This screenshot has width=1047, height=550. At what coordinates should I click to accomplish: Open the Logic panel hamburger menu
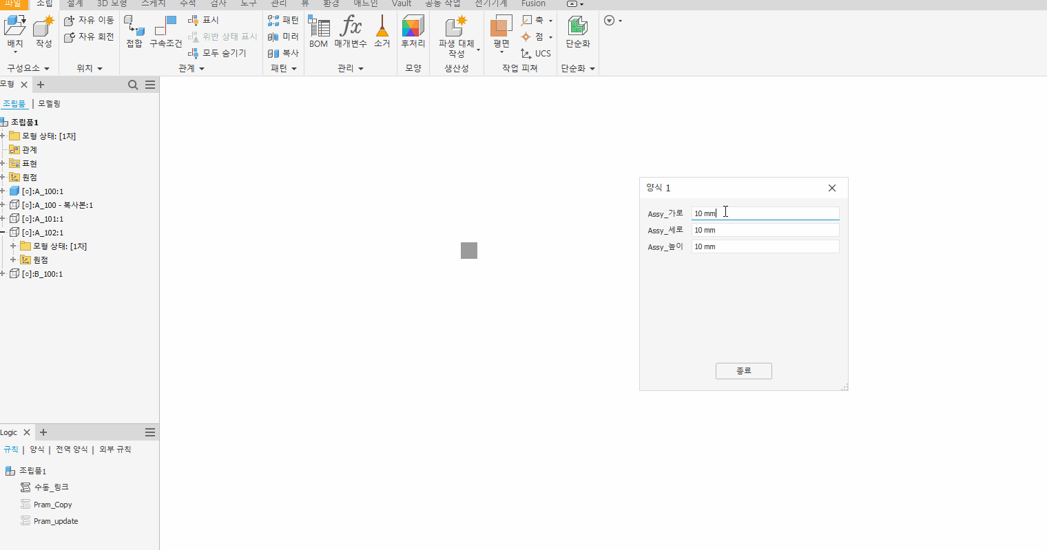(x=149, y=432)
